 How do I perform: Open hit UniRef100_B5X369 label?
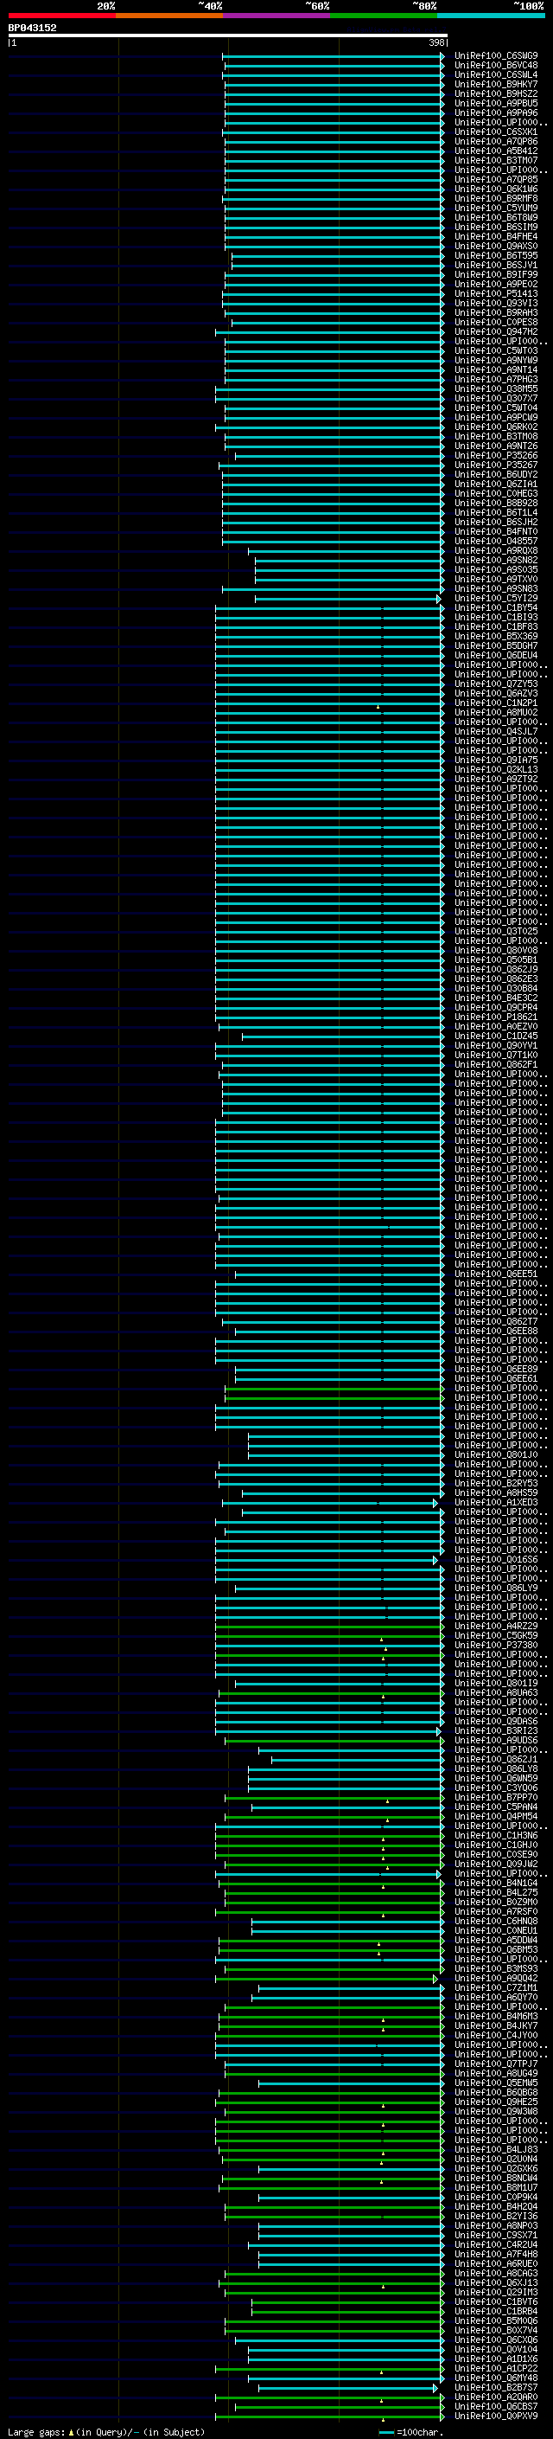tap(496, 636)
